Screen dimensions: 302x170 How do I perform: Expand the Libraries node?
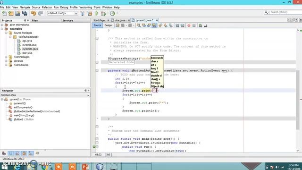tap(6, 61)
